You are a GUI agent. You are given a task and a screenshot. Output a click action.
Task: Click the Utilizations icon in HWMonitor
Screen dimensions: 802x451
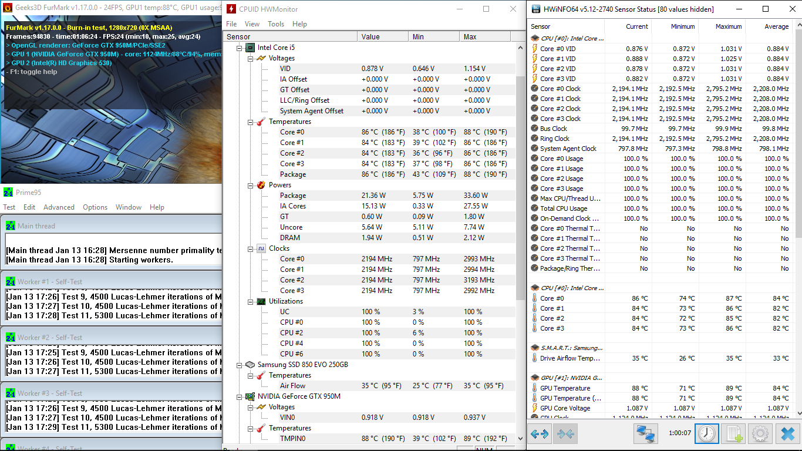[261, 301]
